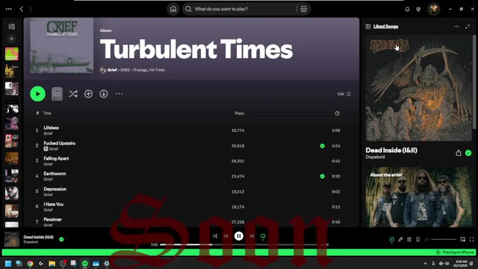Image resolution: width=478 pixels, height=269 pixels.
Task: Select the track Falling Apart
Action: pyautogui.click(x=56, y=158)
